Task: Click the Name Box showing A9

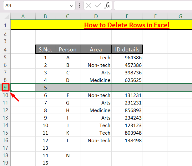Action: [x=39, y=5]
